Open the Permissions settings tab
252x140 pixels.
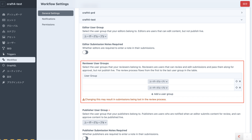point(48,25)
